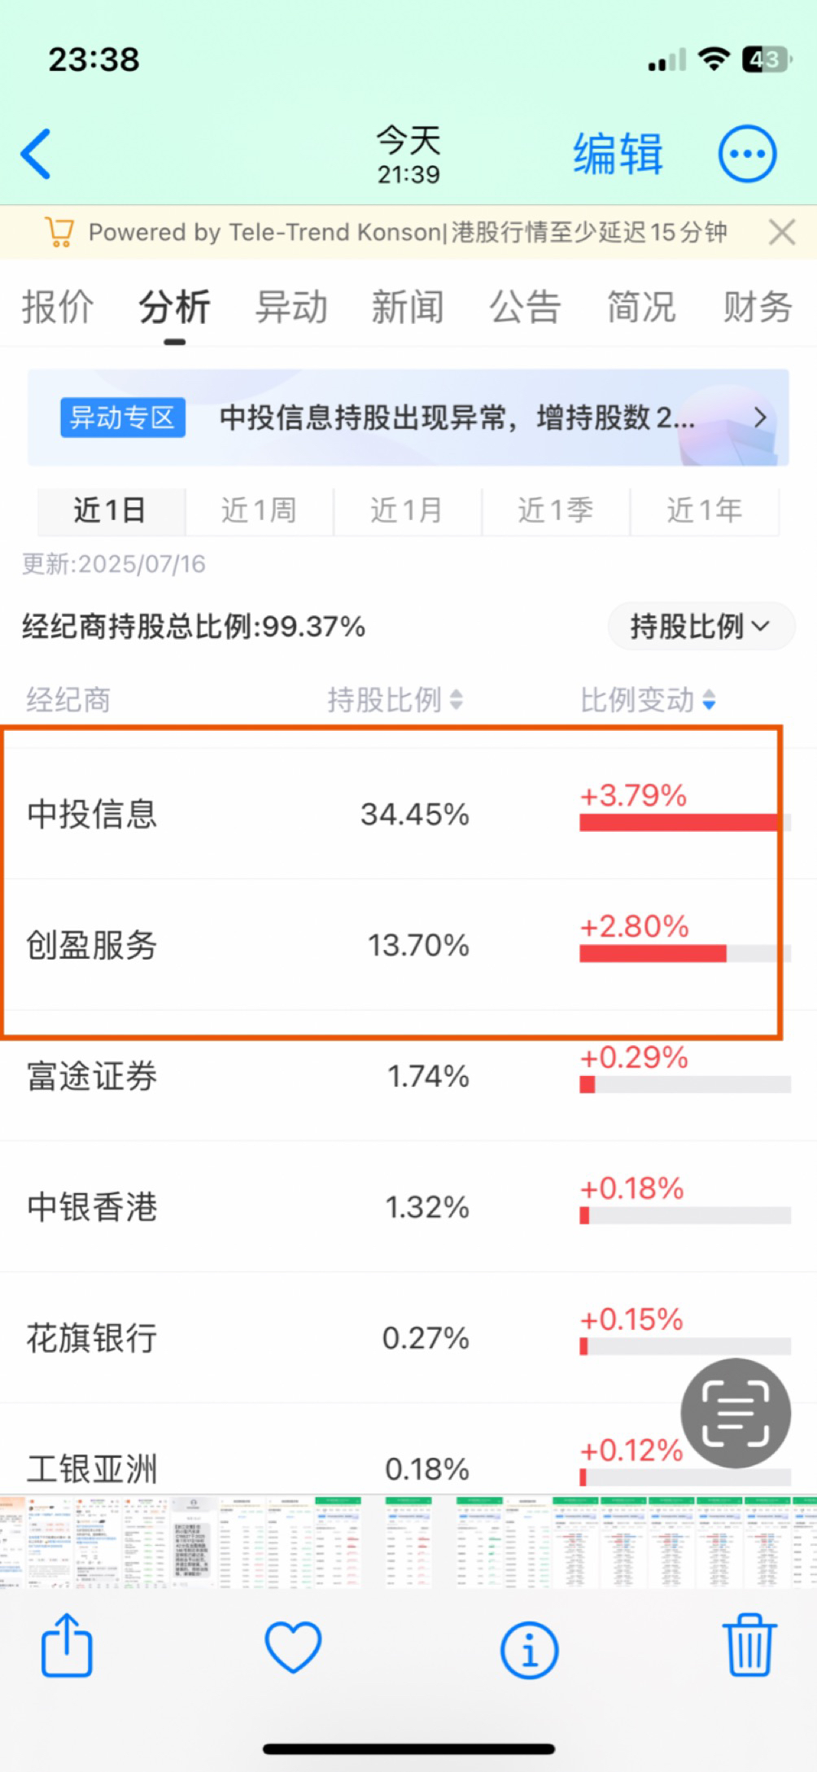Tap the share icon
817x1772 pixels.
(67, 1645)
